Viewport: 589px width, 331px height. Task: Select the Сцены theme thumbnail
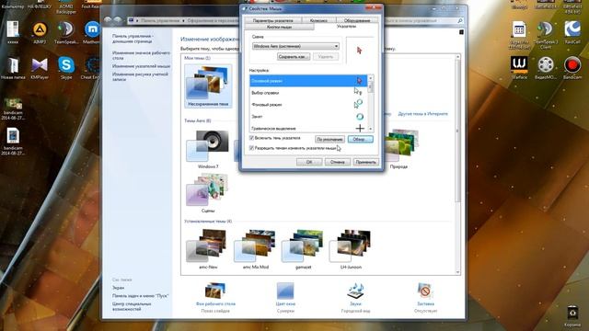pos(208,193)
